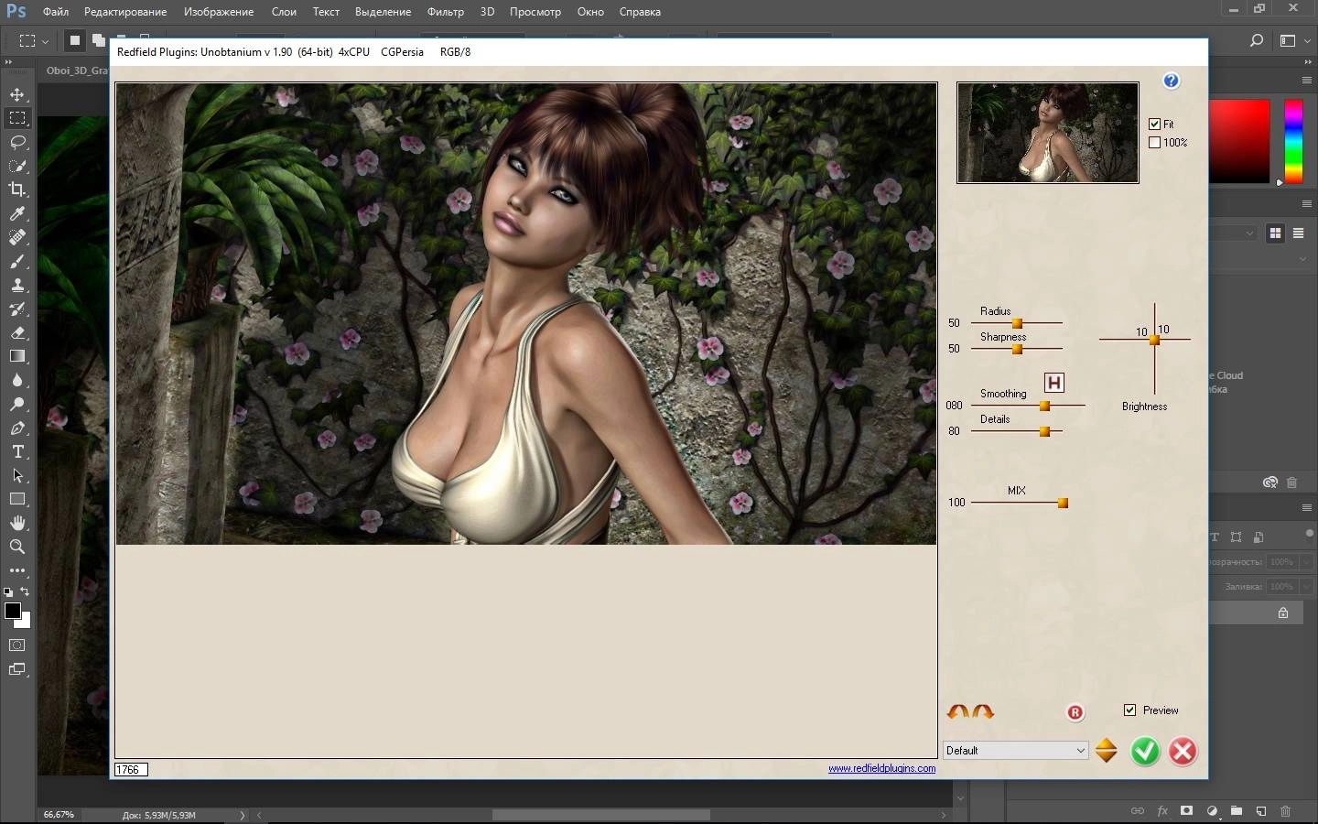Screen dimensions: 1318x824
Task: Open the Слои menu
Action: (x=284, y=12)
